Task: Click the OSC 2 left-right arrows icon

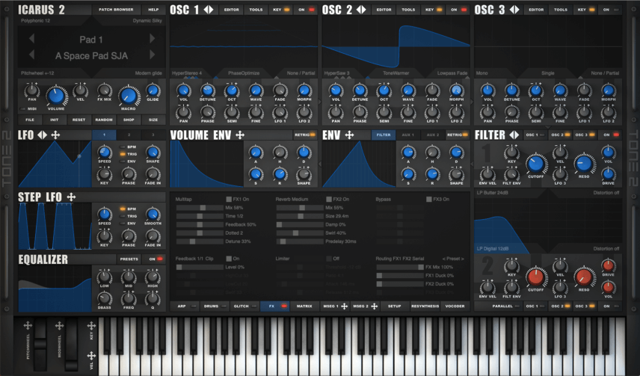Action: click(x=361, y=10)
